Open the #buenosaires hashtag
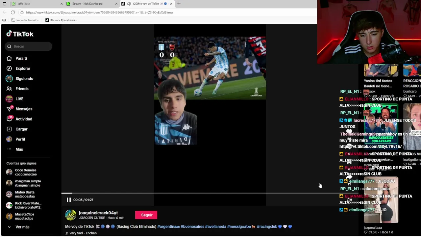The width and height of the screenshot is (421, 237). point(192,226)
